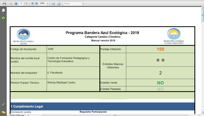
Task: Open the help icon in sidebar
Action: (x=3, y=18)
